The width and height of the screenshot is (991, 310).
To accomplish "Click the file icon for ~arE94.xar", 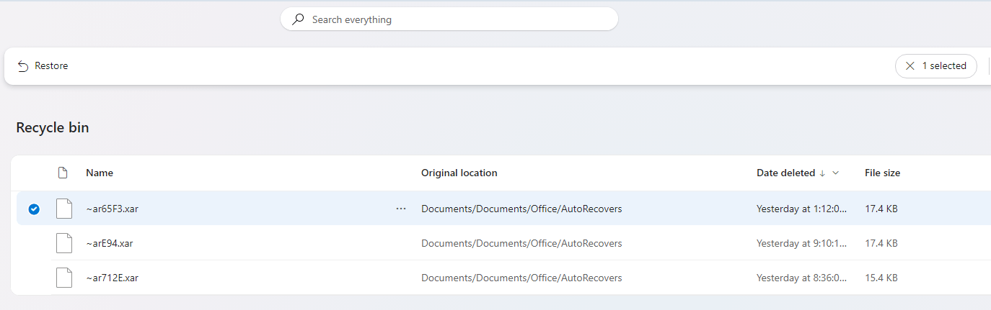I will tap(64, 243).
